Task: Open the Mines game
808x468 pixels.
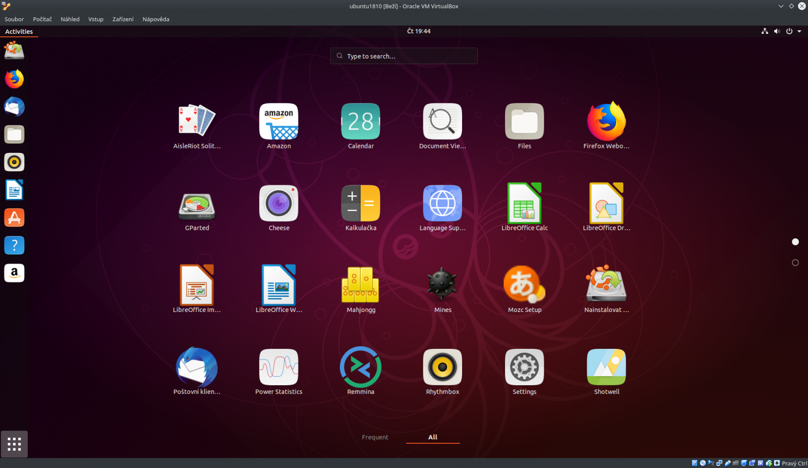Action: point(442,285)
